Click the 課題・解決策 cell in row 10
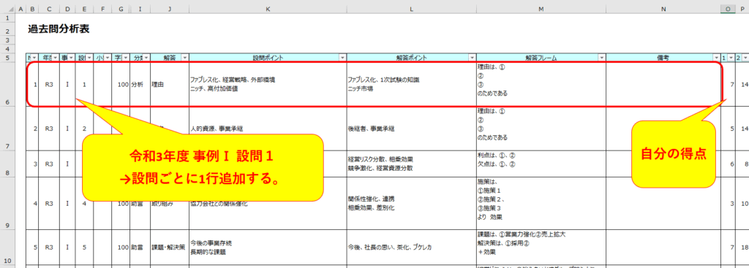 (169, 247)
